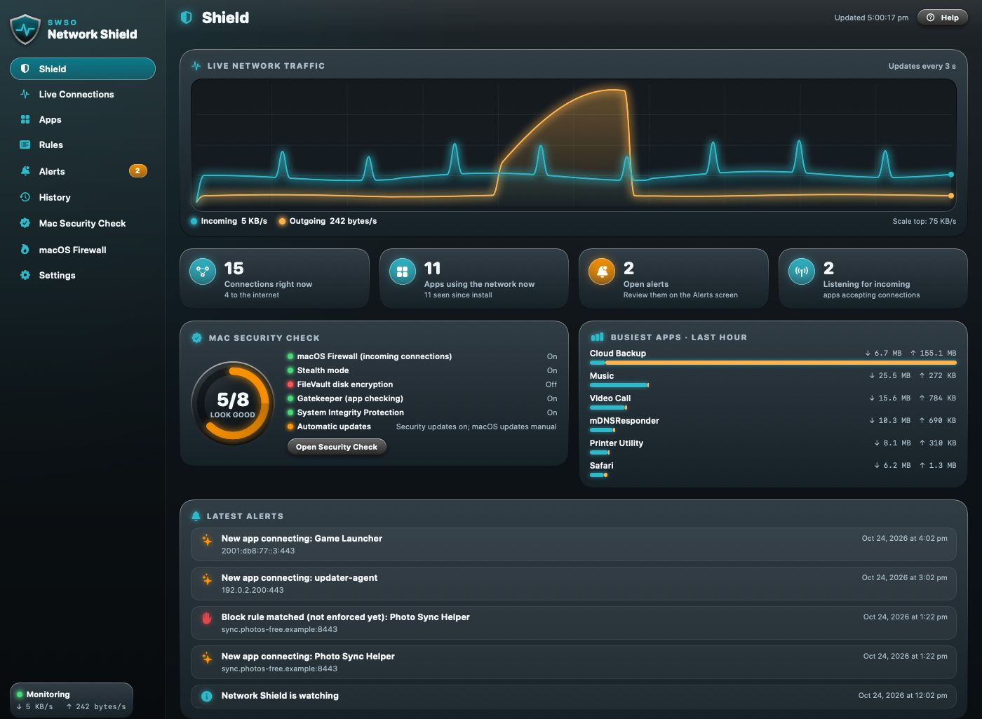Viewport: 982px width, 719px height.
Task: Open the 15 Connections right now card
Action: coord(274,278)
